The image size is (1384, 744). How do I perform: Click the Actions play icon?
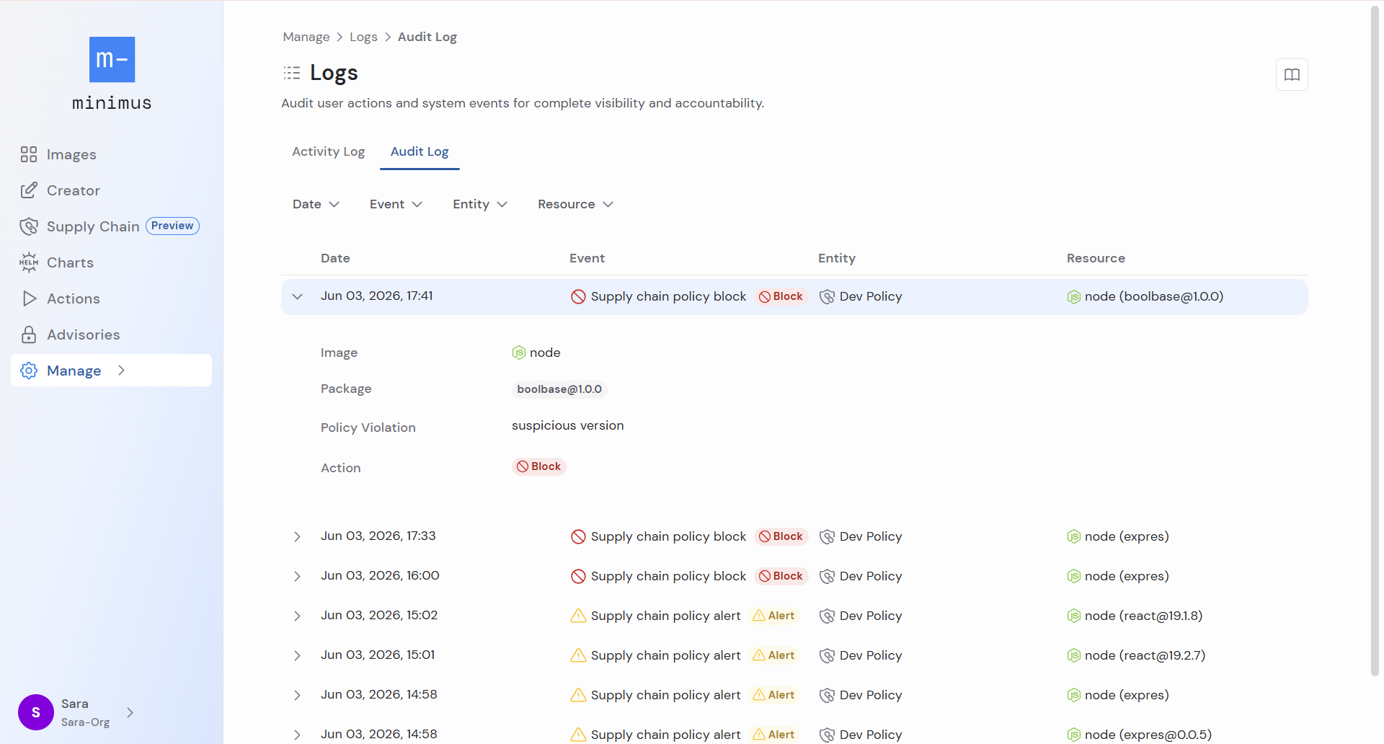(x=29, y=298)
